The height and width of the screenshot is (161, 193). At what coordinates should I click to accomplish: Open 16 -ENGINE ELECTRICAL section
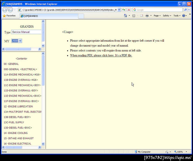click(17, 144)
